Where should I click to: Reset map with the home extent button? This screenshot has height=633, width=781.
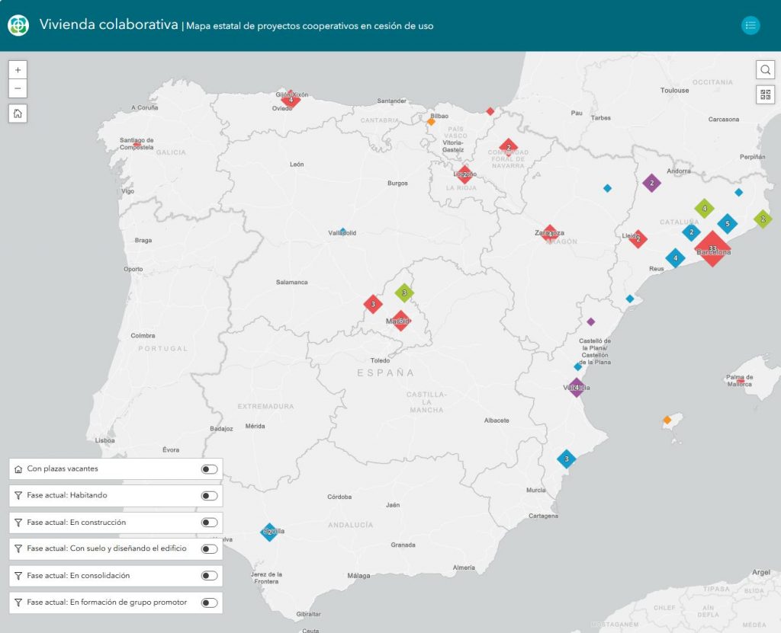tap(18, 113)
